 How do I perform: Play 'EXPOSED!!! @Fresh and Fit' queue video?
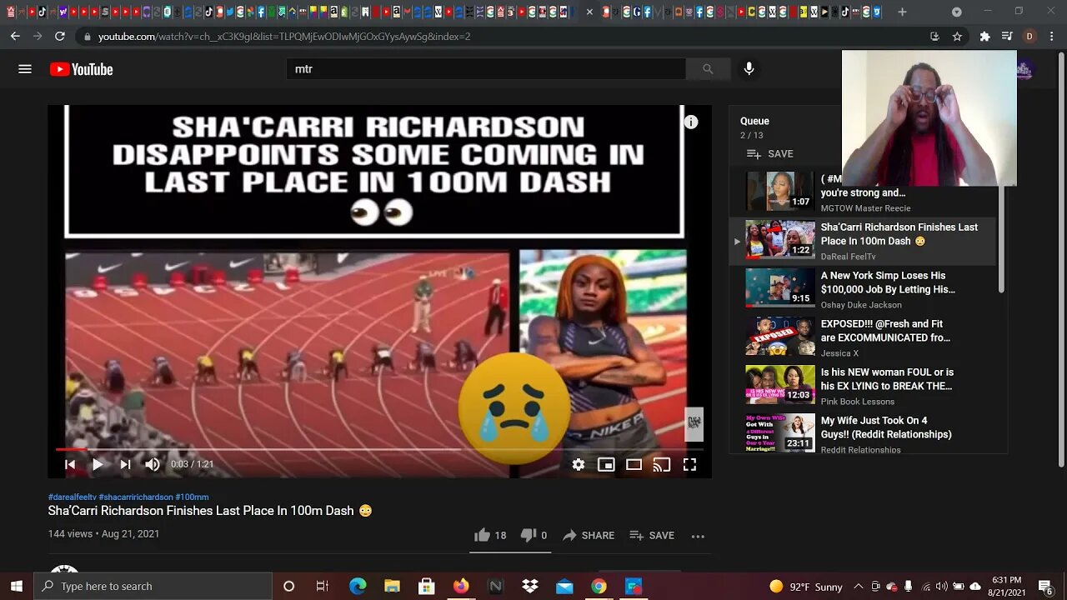click(x=863, y=337)
